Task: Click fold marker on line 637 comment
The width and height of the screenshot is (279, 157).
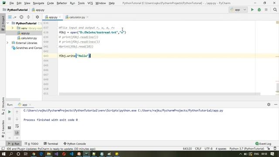Action: point(58,28)
